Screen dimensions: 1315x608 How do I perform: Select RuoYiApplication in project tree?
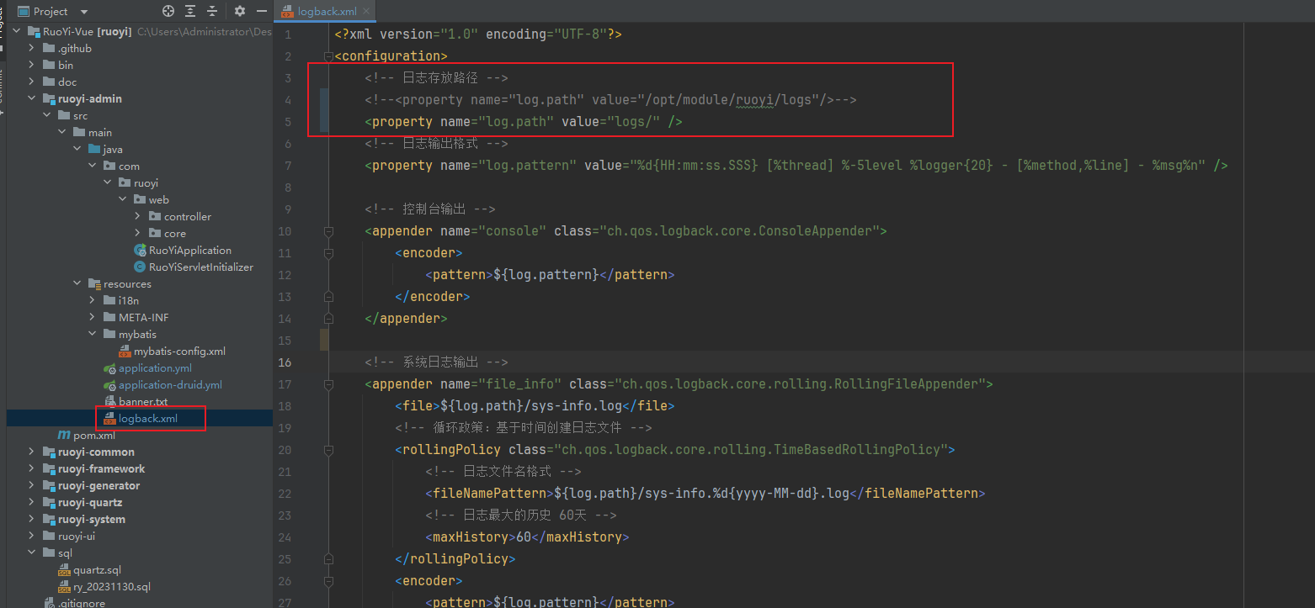coord(190,250)
